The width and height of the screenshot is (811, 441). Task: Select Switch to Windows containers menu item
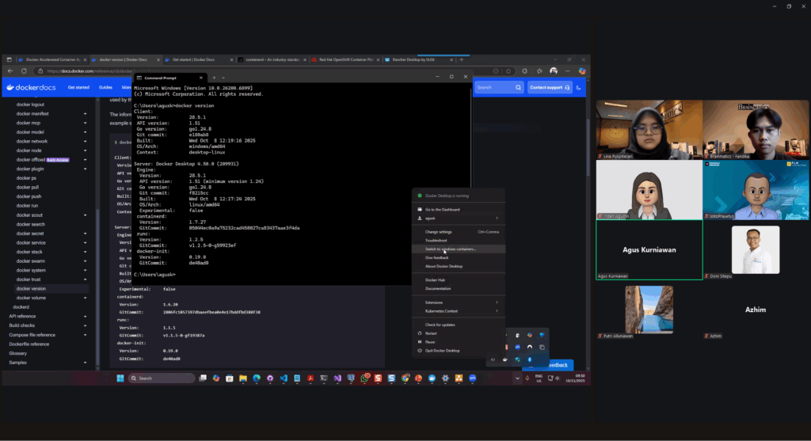pos(451,249)
